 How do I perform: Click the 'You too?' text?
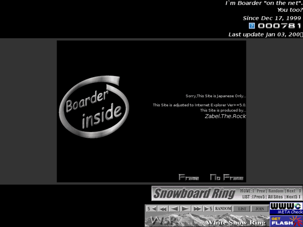tap(290, 10)
